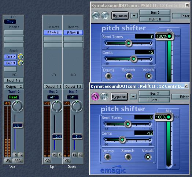The height and width of the screenshot is (177, 192).
Task: Click Cents slider knob in Bus 2 plugin
Action: (x=134, y=59)
